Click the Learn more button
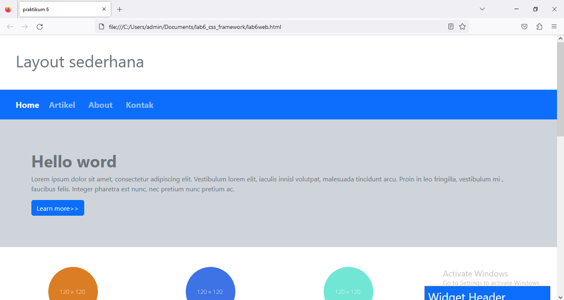The image size is (564, 300). pos(57,208)
